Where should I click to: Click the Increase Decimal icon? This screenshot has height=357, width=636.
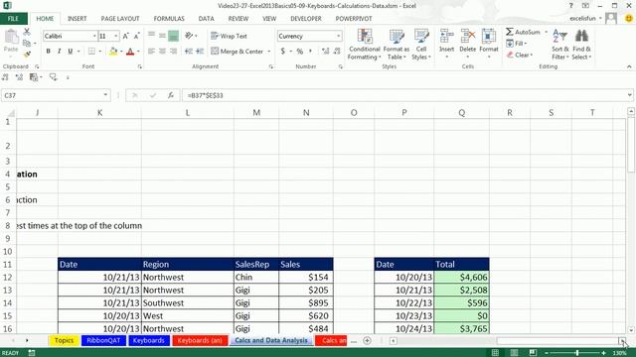(325, 52)
